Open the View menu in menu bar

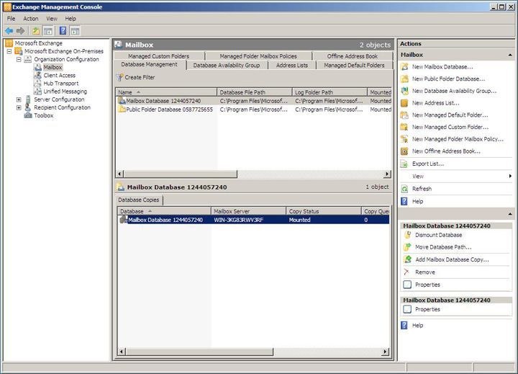point(52,19)
